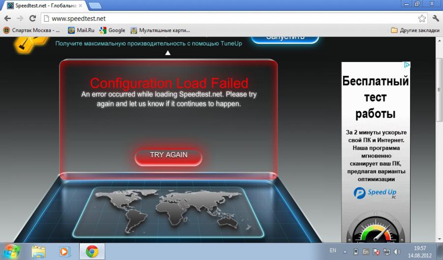Open the Mail.Ru bookmark
This screenshot has width=443, height=260.
click(x=81, y=30)
